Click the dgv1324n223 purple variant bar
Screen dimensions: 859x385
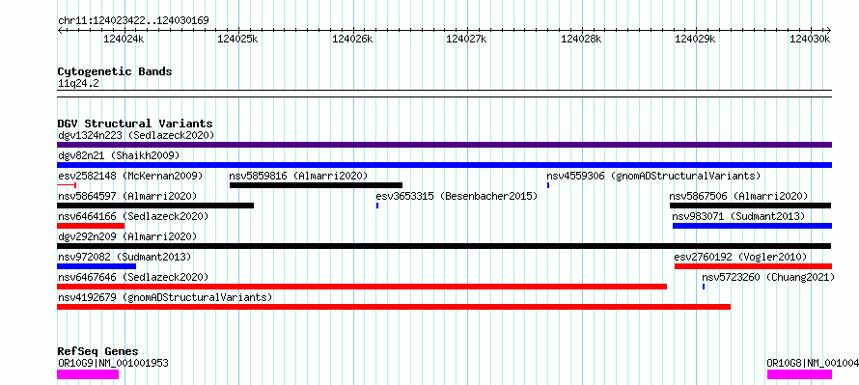coord(444,145)
